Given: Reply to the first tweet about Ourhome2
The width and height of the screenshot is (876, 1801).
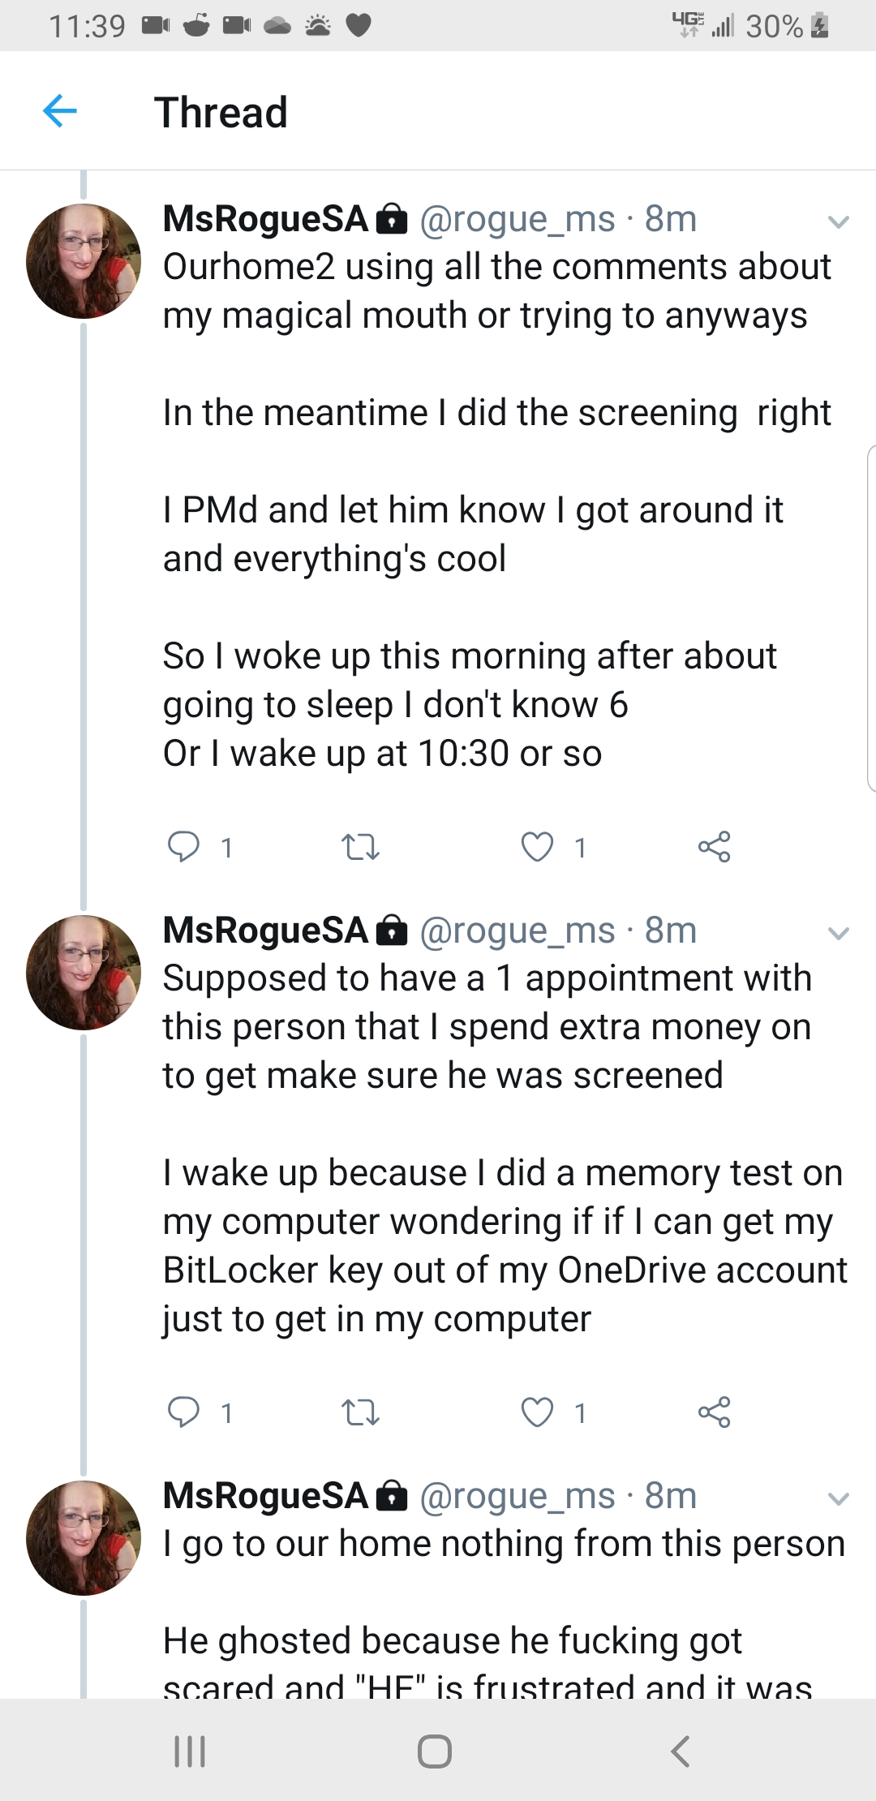Looking at the screenshot, I should click(183, 846).
